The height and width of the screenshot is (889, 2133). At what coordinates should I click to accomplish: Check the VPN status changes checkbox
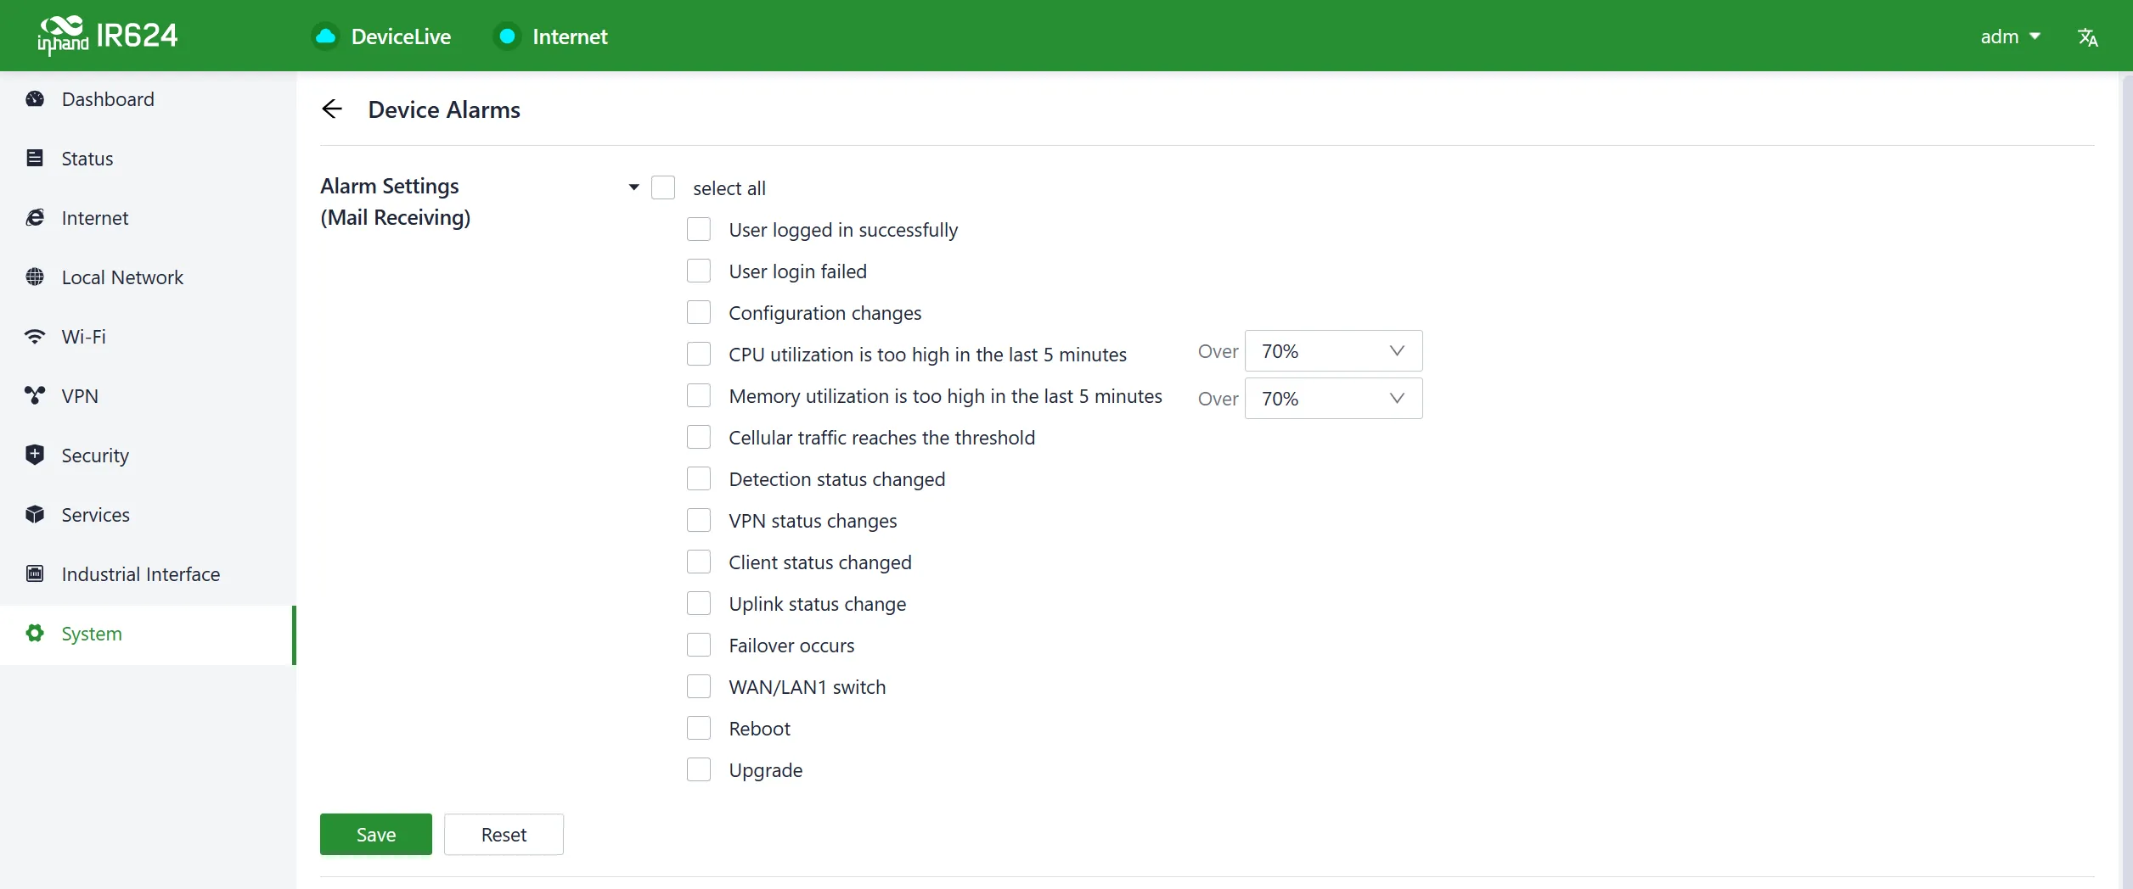[x=699, y=520]
